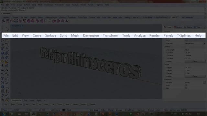Click the CPlane coordinate system label
This screenshot has height=116, width=207.
[4, 110]
